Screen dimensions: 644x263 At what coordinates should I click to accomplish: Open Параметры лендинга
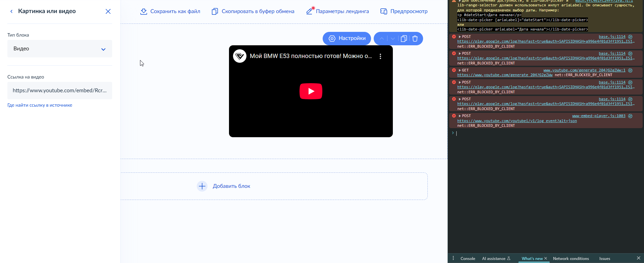pyautogui.click(x=338, y=11)
